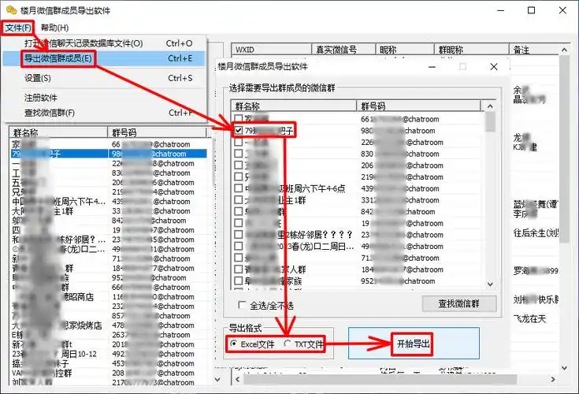Click the 备注 column header

[x=534, y=50]
